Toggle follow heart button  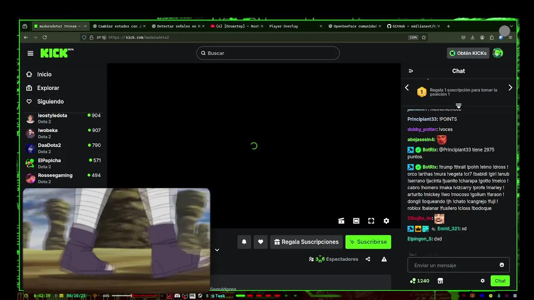(261, 242)
